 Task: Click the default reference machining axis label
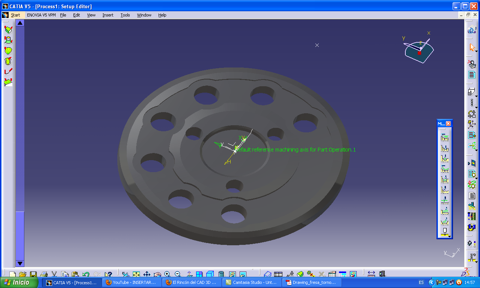[x=295, y=150]
